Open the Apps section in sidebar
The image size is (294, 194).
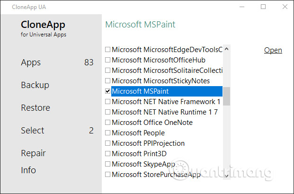(31, 62)
